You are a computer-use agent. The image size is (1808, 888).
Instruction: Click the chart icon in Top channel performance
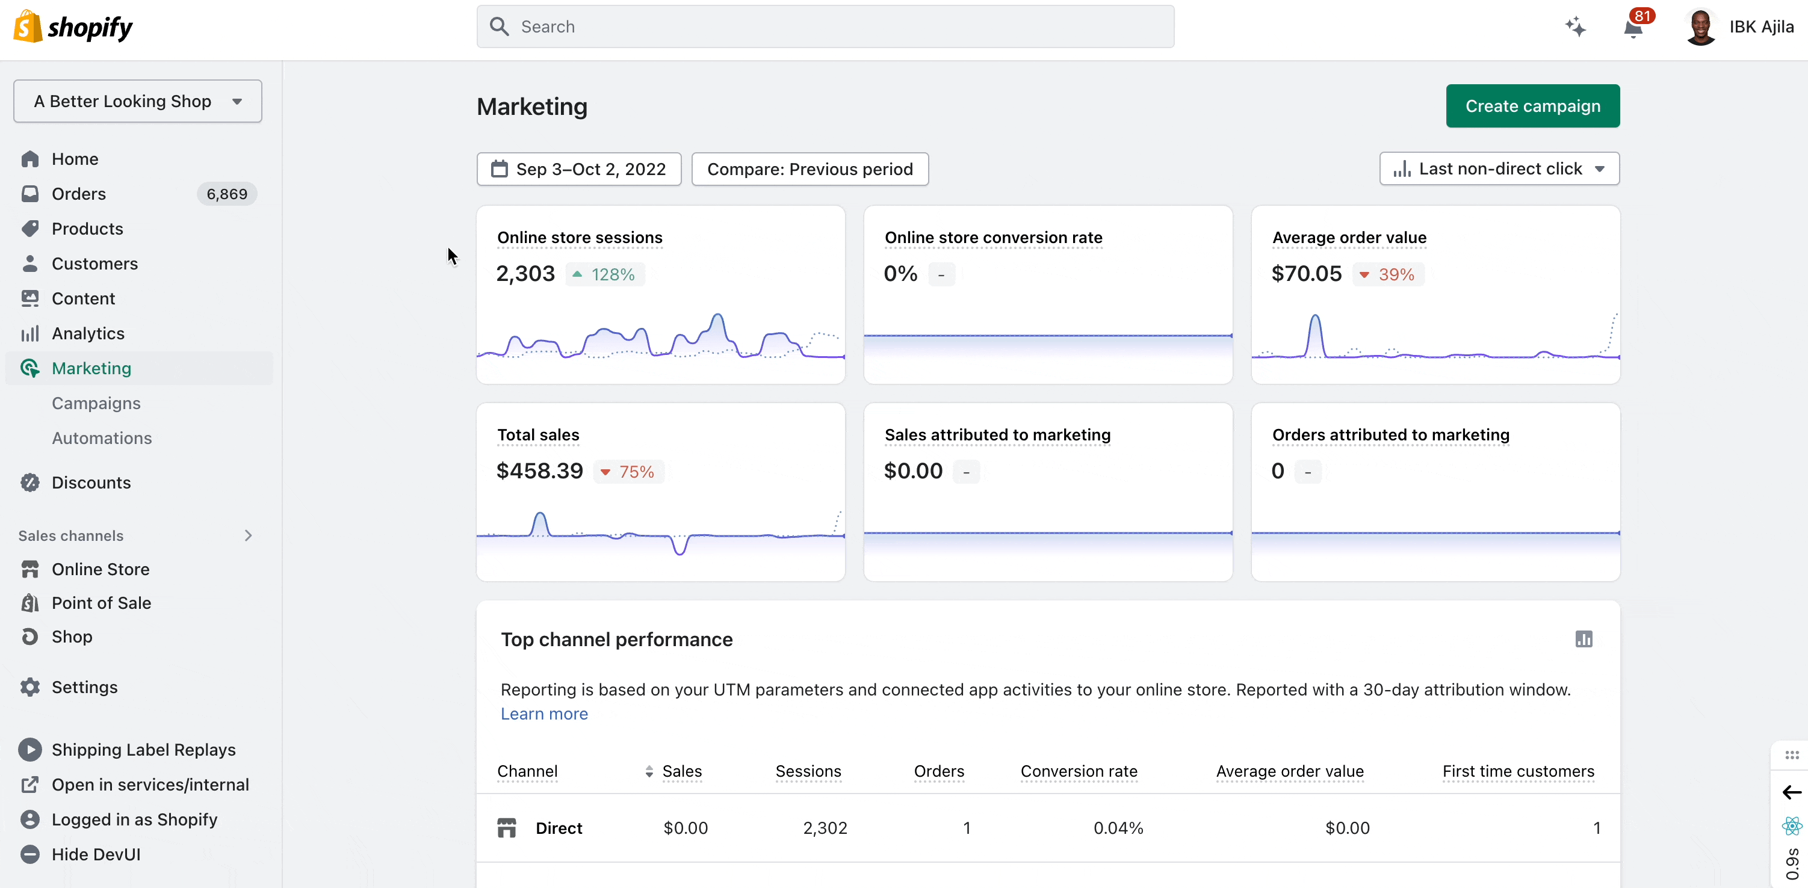click(1584, 639)
